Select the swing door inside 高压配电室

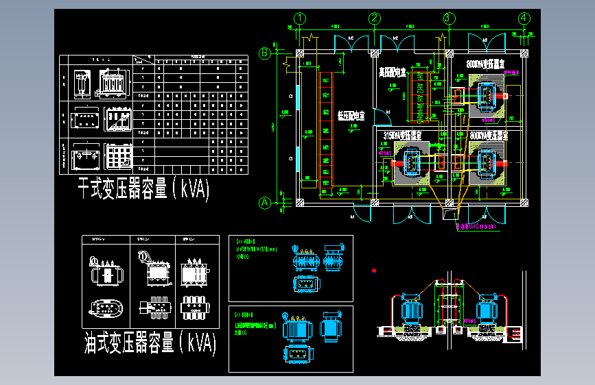[382, 117]
